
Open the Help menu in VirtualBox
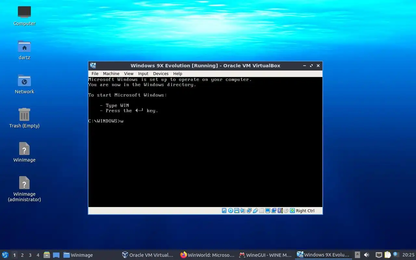pos(177,73)
